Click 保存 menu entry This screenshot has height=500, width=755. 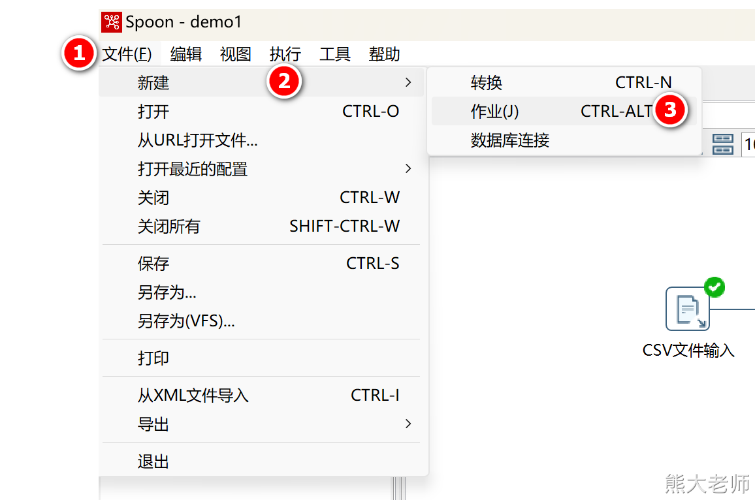153,264
